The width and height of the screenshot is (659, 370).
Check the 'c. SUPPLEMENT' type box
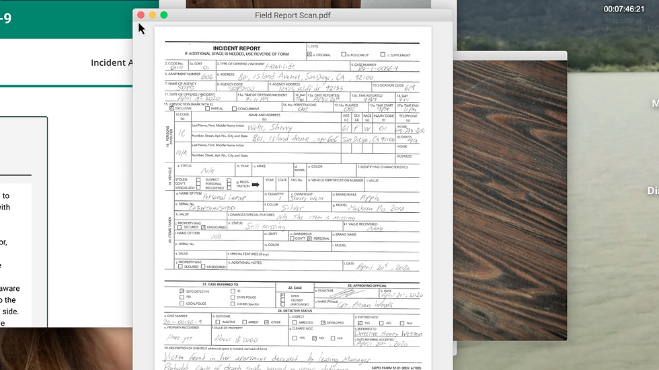click(383, 54)
